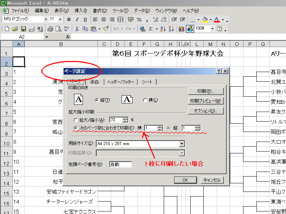Viewport: 286px width, 214px height.
Task: Toggle bold formatting
Action: pyautogui.click(x=69, y=20)
